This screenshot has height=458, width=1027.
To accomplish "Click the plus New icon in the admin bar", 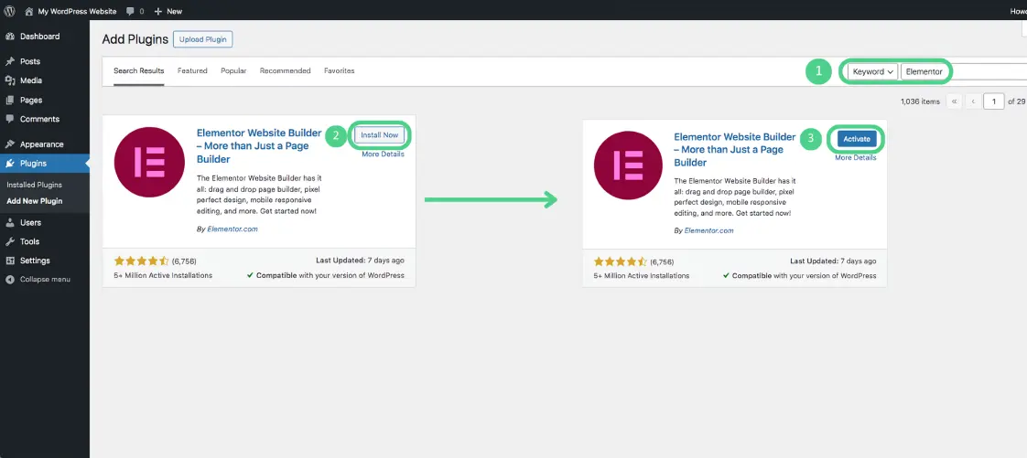I will [x=157, y=11].
